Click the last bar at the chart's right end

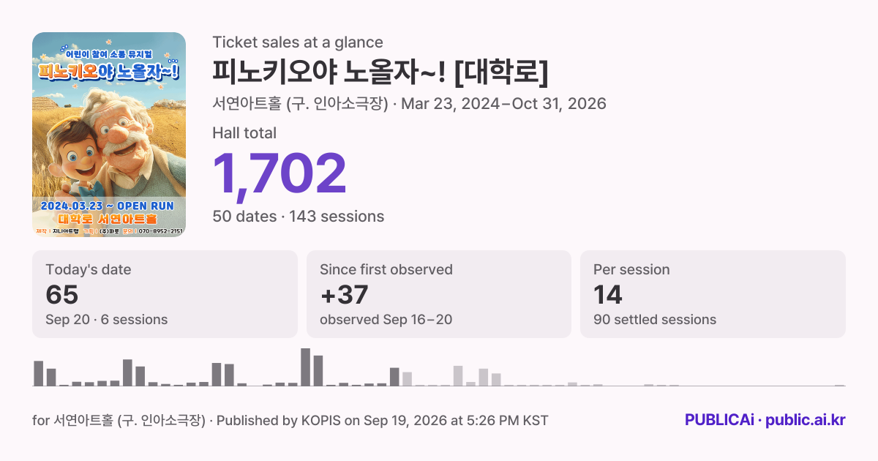pos(840,385)
